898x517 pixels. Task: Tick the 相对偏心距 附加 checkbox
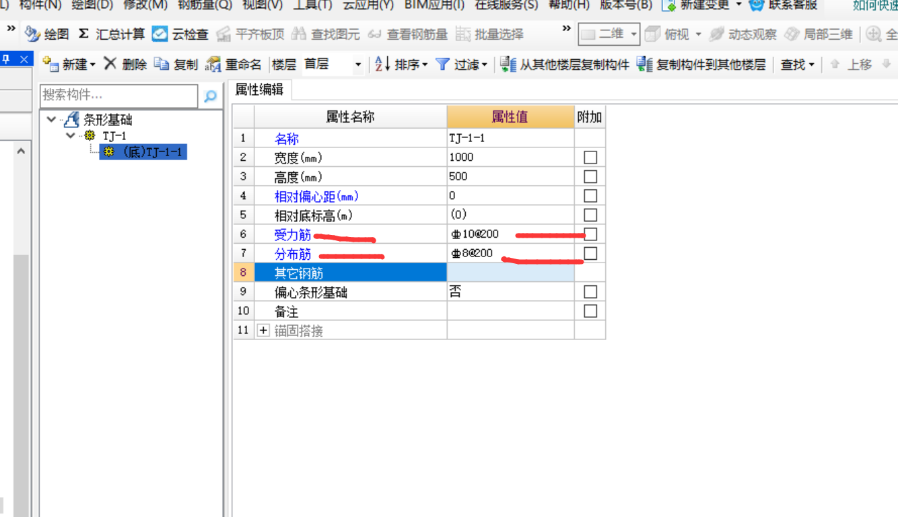[x=590, y=196]
